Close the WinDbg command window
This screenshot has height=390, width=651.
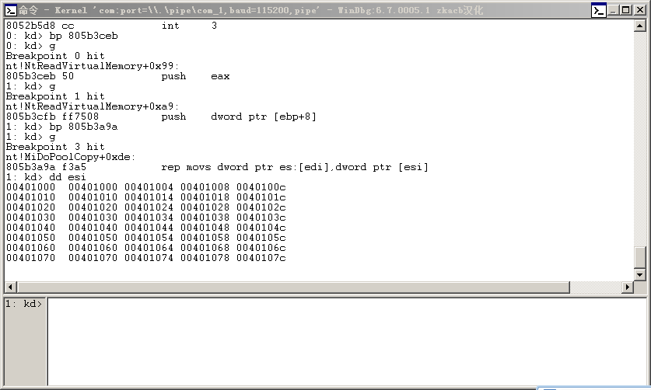[x=640, y=10]
